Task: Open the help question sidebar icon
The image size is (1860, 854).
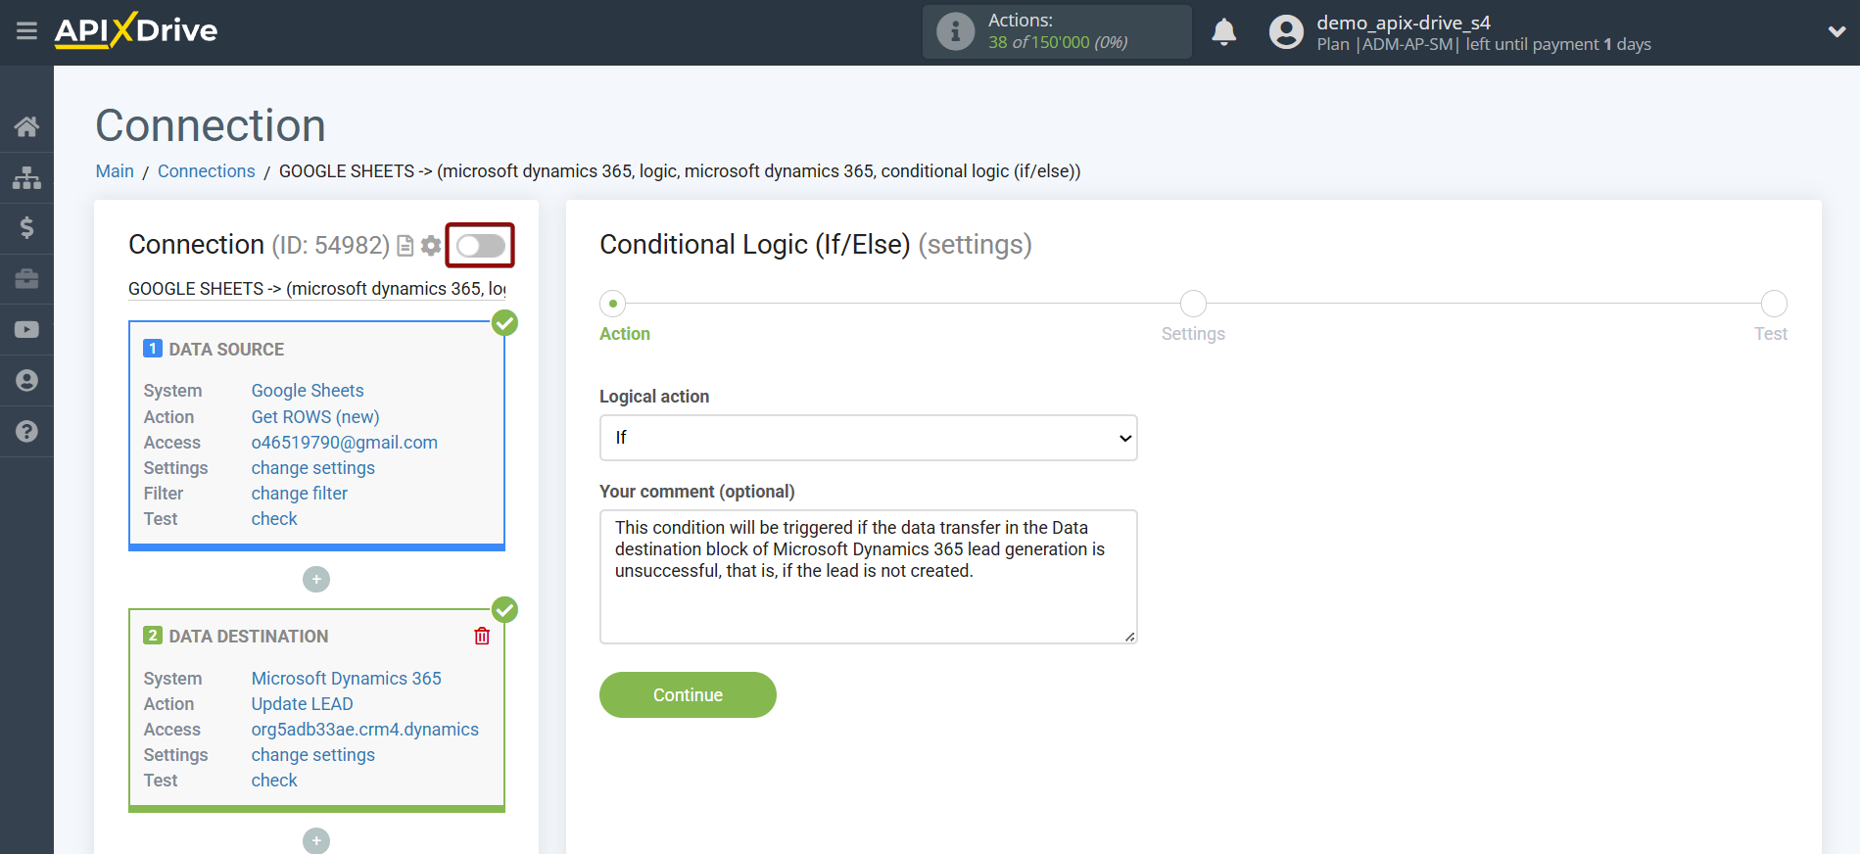Action: (26, 432)
